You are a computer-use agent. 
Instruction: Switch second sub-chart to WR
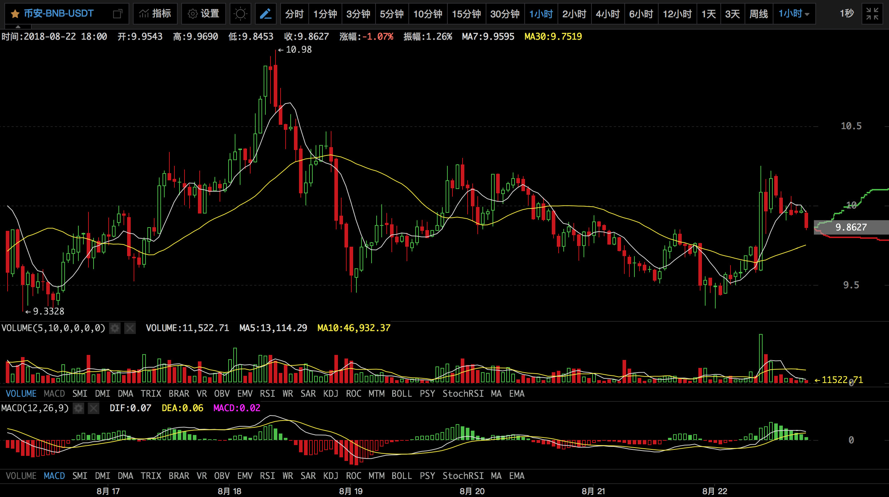288,476
